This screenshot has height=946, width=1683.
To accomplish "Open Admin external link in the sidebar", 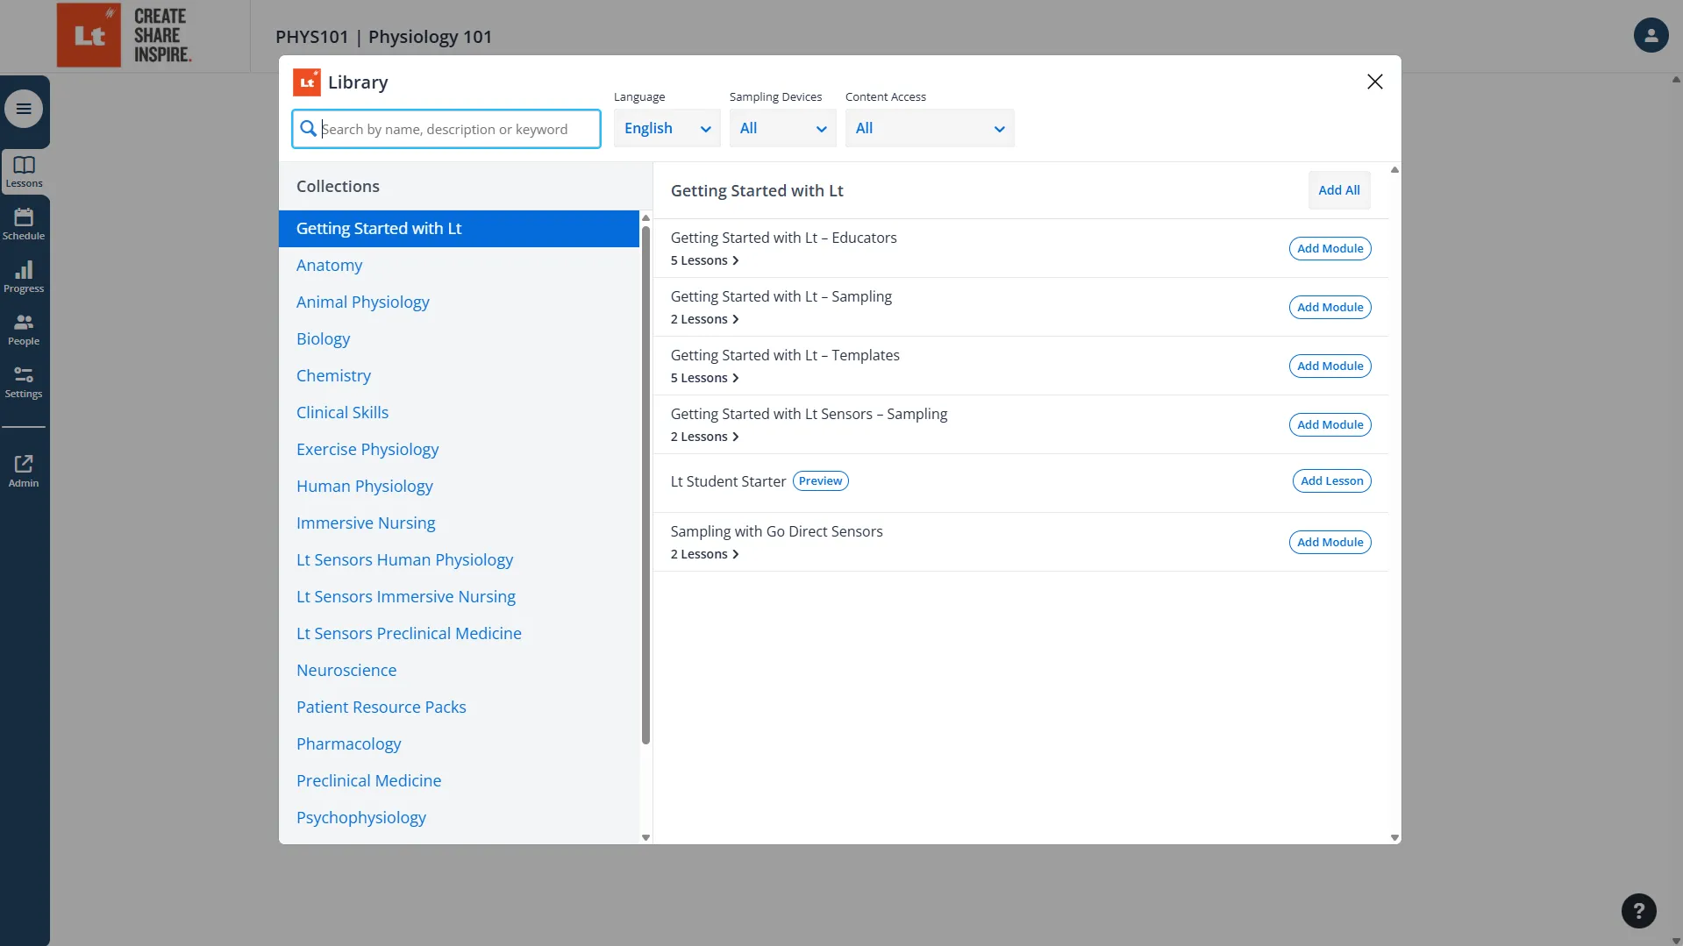I will 24,471.
